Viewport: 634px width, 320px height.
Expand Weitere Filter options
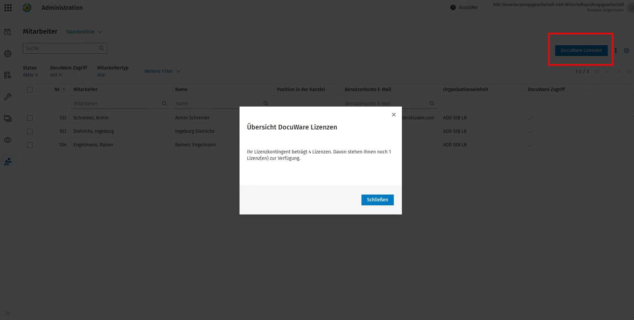click(x=162, y=71)
